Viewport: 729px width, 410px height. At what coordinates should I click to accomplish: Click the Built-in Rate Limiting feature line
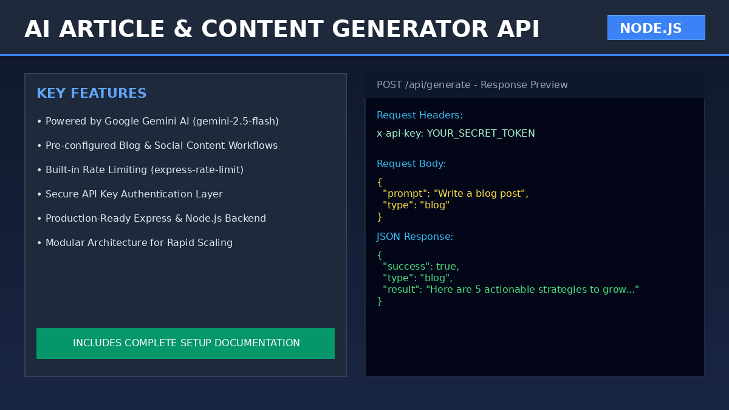[x=140, y=170]
